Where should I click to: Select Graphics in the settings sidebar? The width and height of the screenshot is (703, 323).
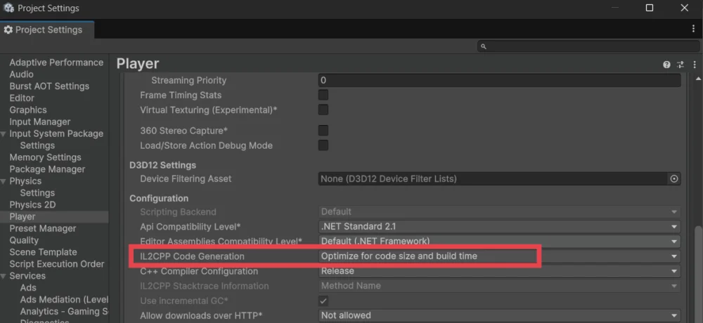point(28,110)
